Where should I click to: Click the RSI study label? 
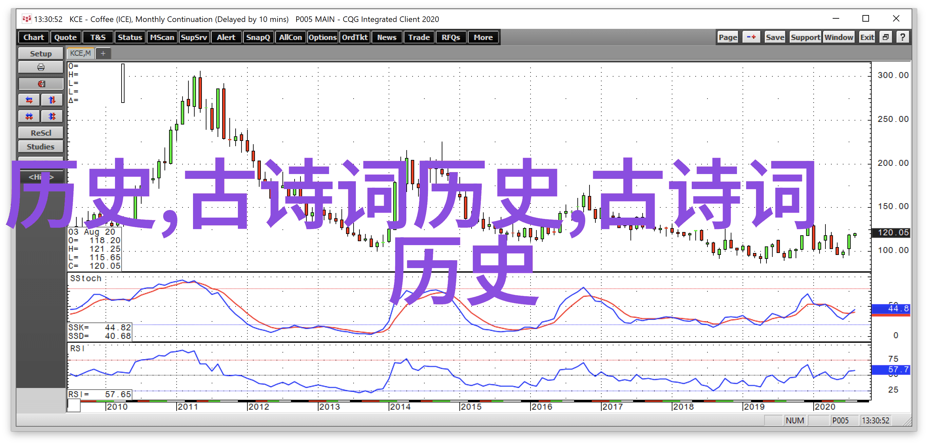click(x=77, y=348)
